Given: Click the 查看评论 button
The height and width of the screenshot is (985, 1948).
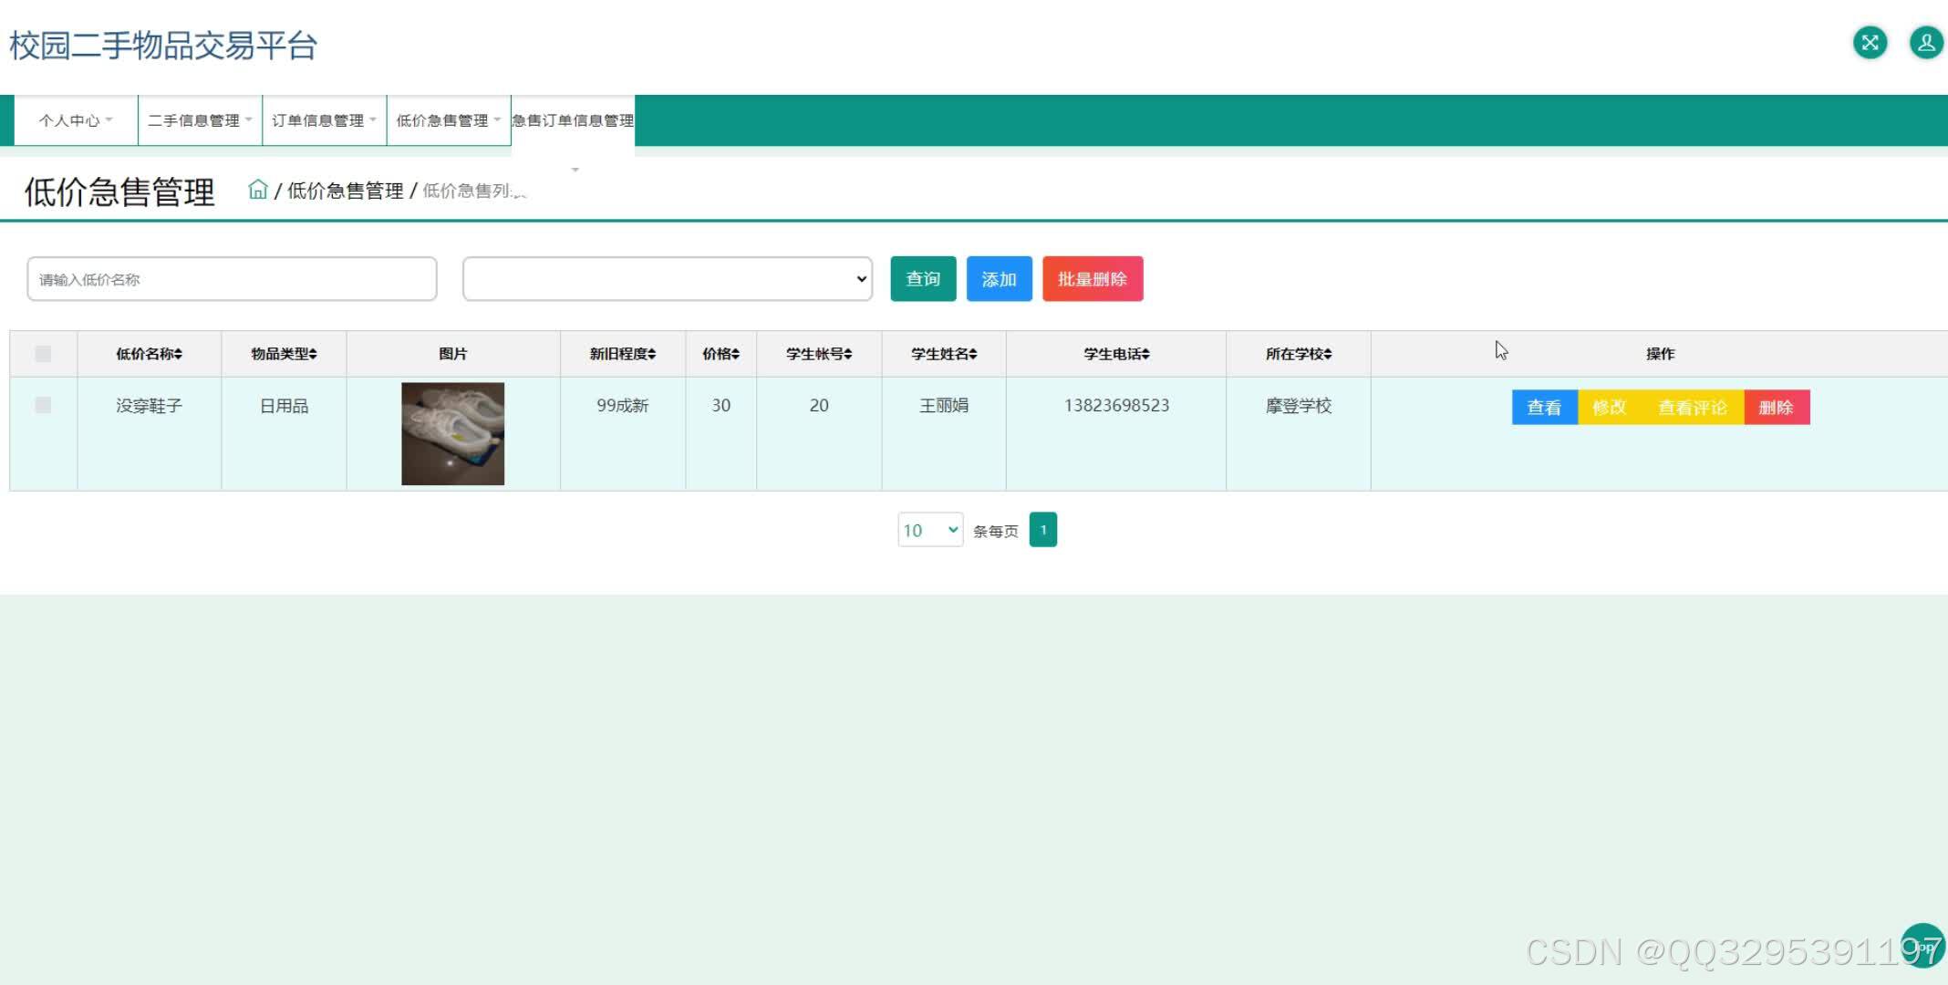Looking at the screenshot, I should pos(1693,408).
